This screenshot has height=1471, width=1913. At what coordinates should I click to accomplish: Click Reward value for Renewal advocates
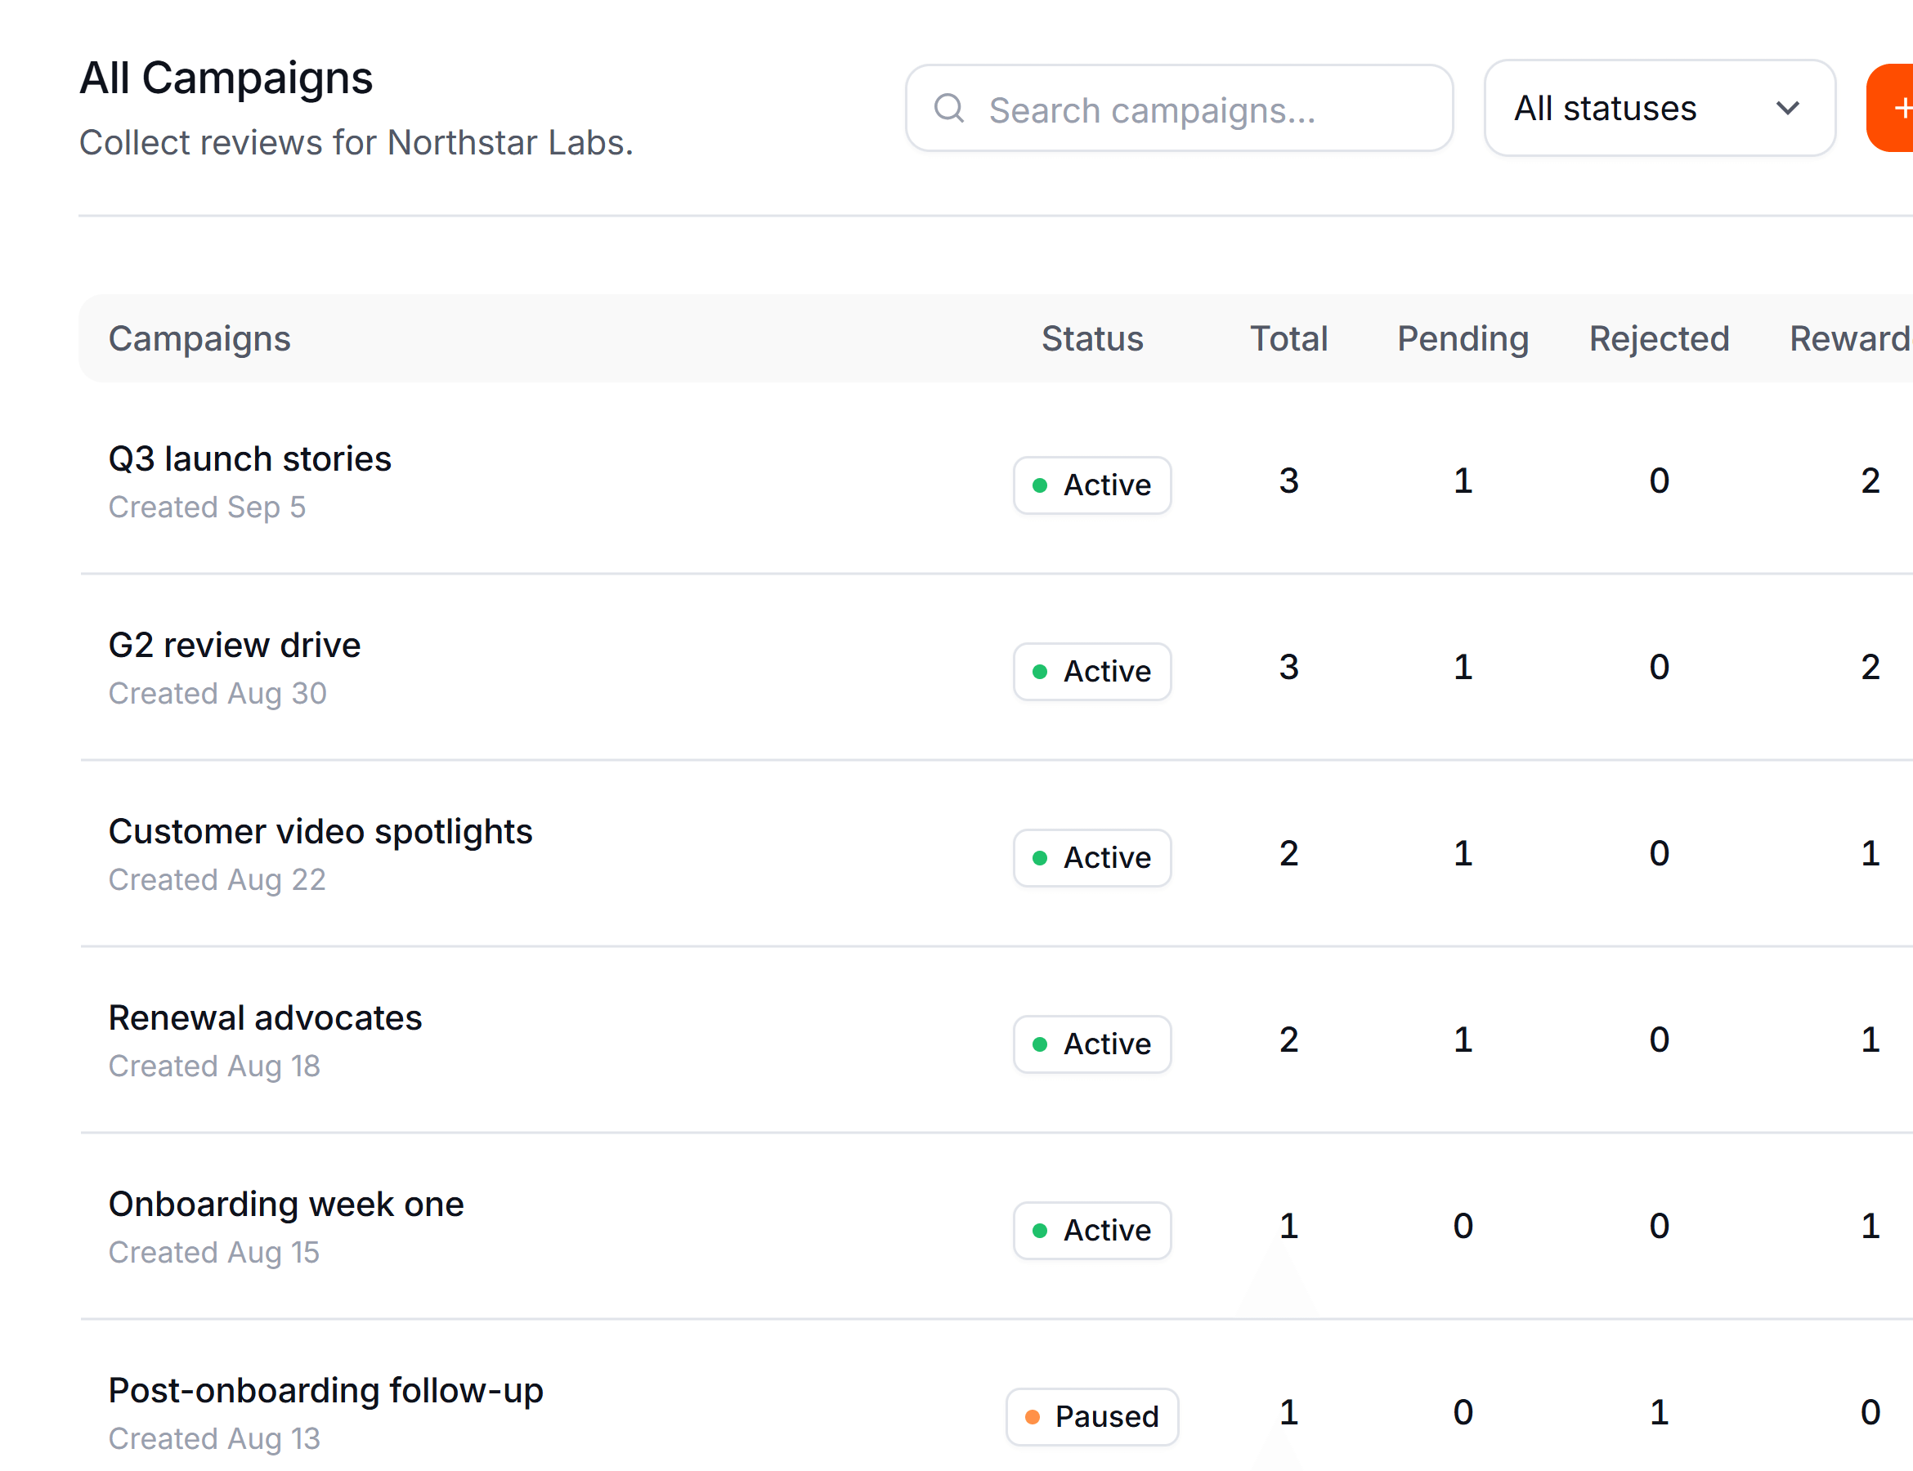pos(1870,1040)
